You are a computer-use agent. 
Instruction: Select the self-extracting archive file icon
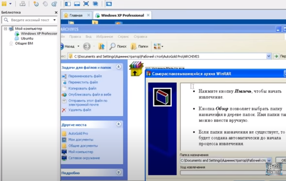pyautogui.click(x=136, y=69)
